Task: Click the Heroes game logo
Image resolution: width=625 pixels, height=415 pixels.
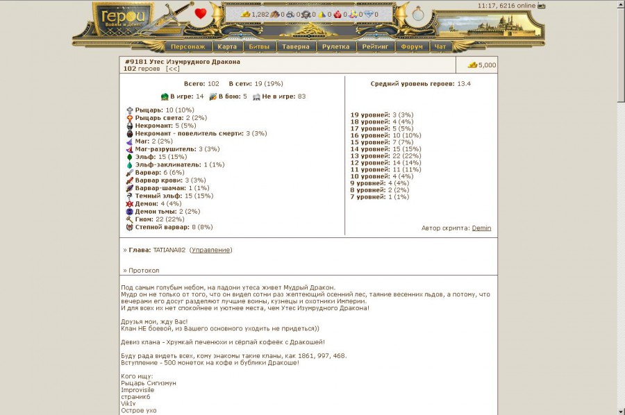Action: 123,18
